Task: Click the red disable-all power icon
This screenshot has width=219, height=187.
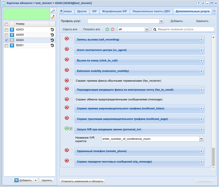Action: (x=112, y=29)
